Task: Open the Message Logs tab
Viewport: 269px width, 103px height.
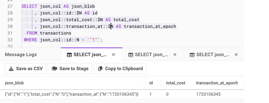Action: point(21,55)
